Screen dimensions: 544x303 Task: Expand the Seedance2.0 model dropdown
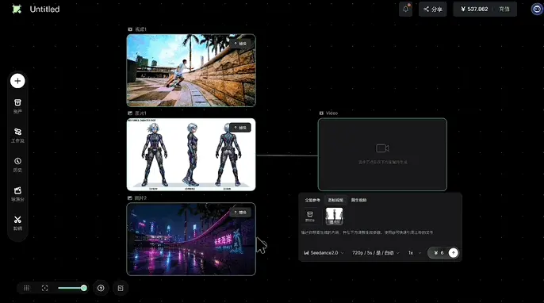point(324,253)
